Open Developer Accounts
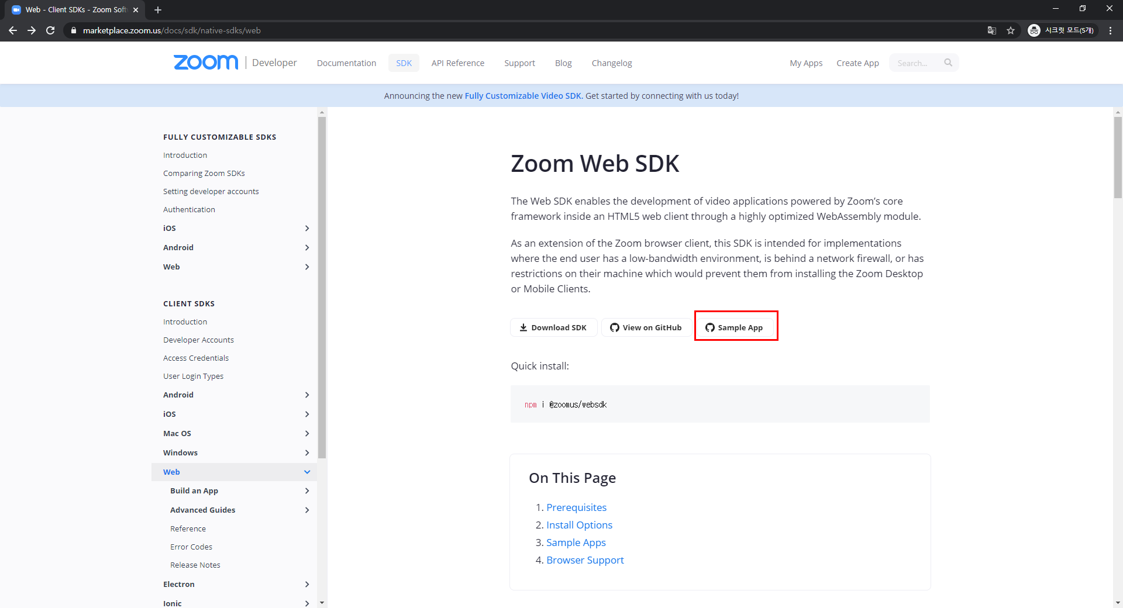Image resolution: width=1123 pixels, height=608 pixels. click(198, 340)
